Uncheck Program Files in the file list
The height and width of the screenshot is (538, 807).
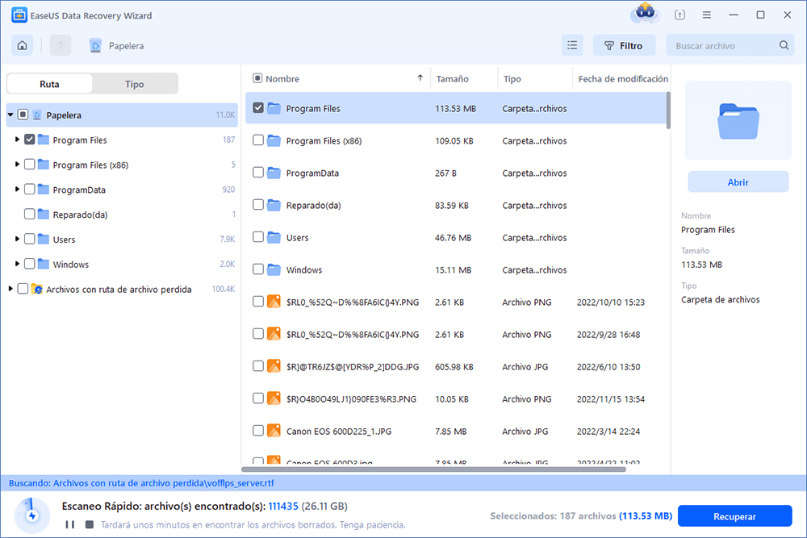[258, 107]
